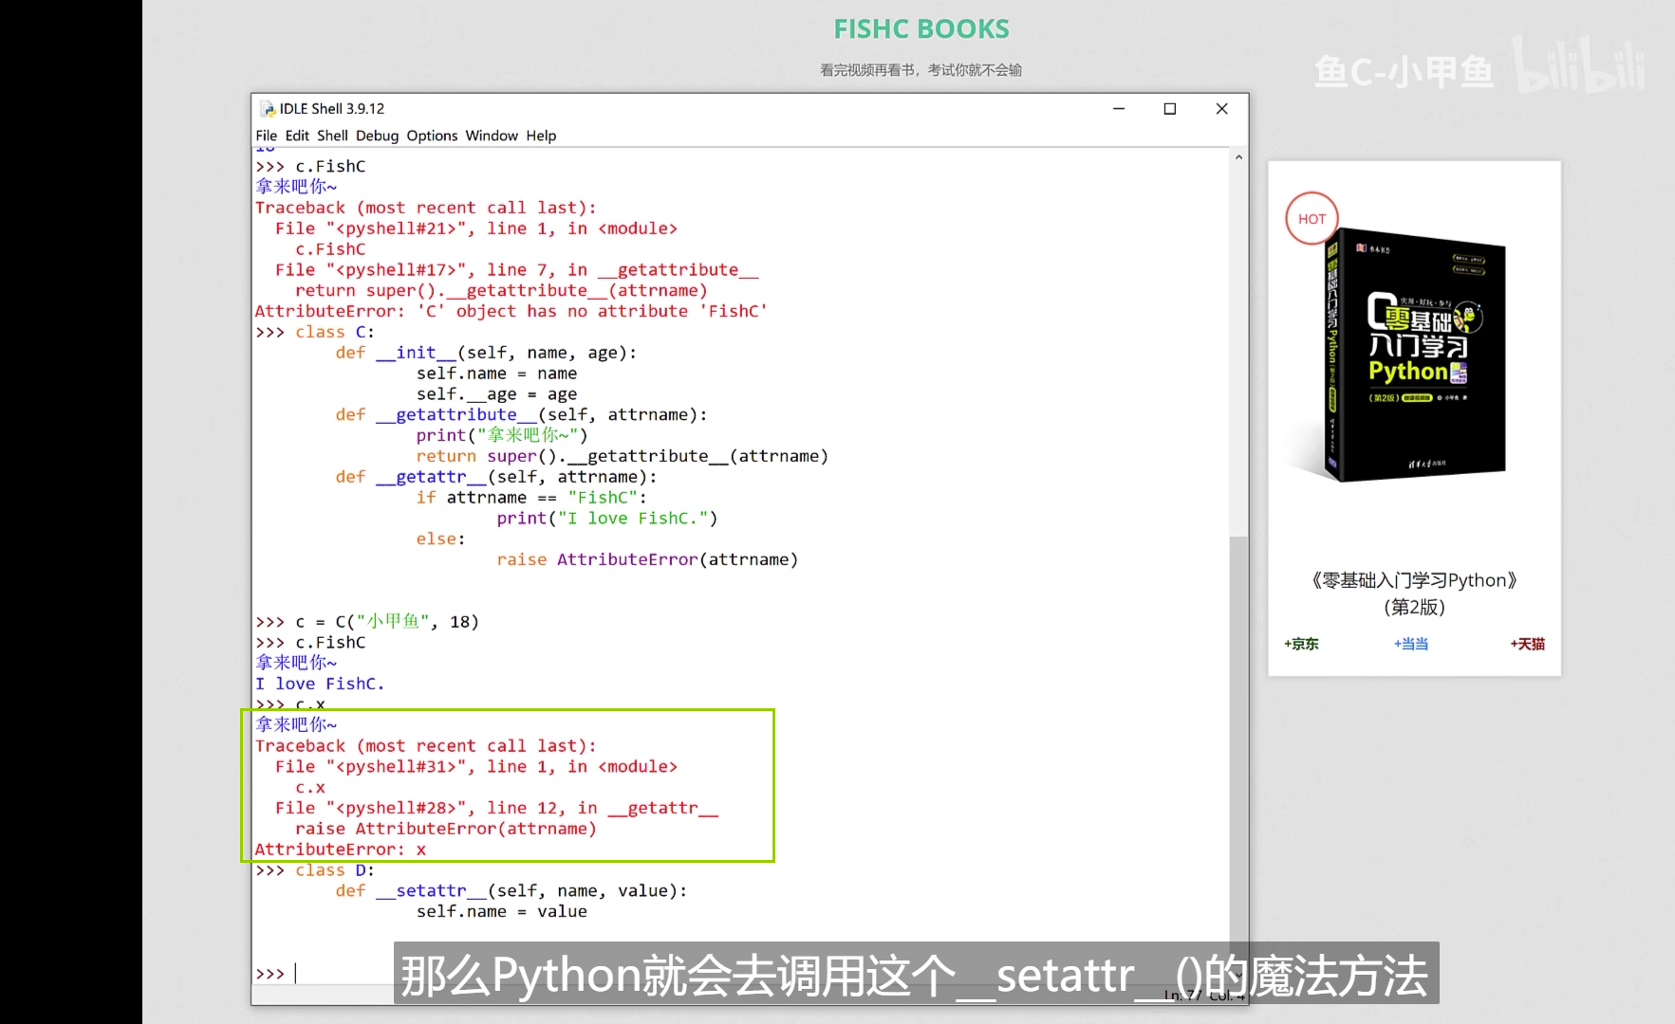Open the +天猫 purchase link

[1528, 644]
